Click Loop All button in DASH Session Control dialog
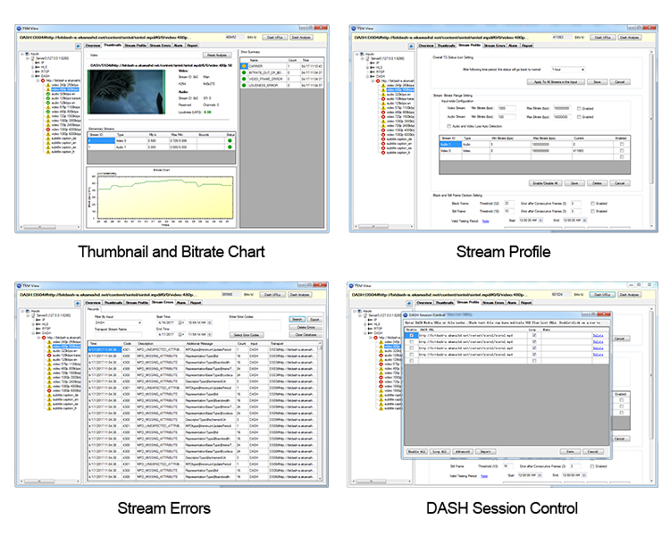 tap(440, 452)
